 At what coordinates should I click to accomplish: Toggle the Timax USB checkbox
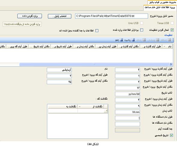[172, 23]
